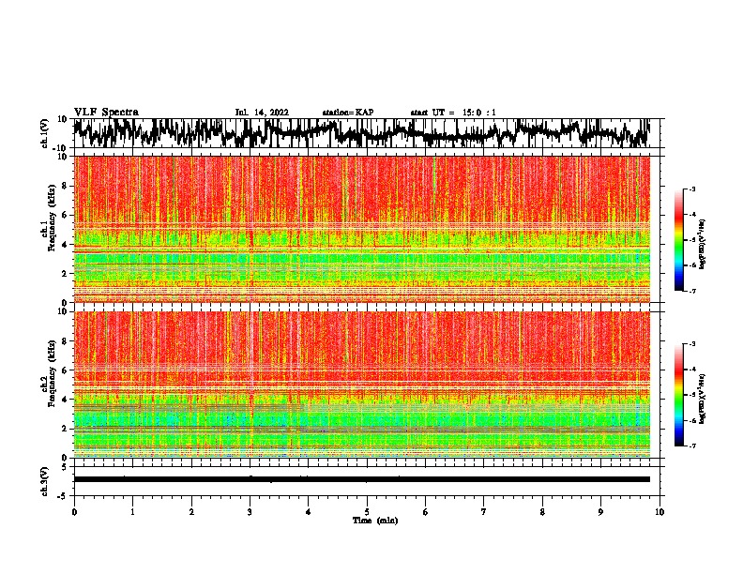Click the ch.2 colorbar 'log(PSD)(V²/Hz)' label
Viewport: 743px width, 574px height.
coord(703,399)
